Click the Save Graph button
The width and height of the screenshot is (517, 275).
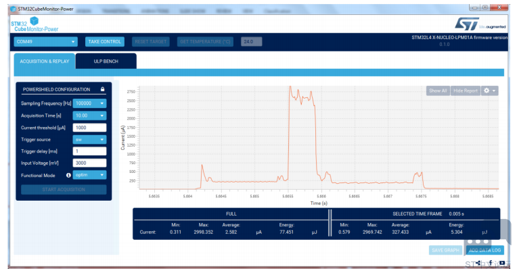pyautogui.click(x=445, y=250)
